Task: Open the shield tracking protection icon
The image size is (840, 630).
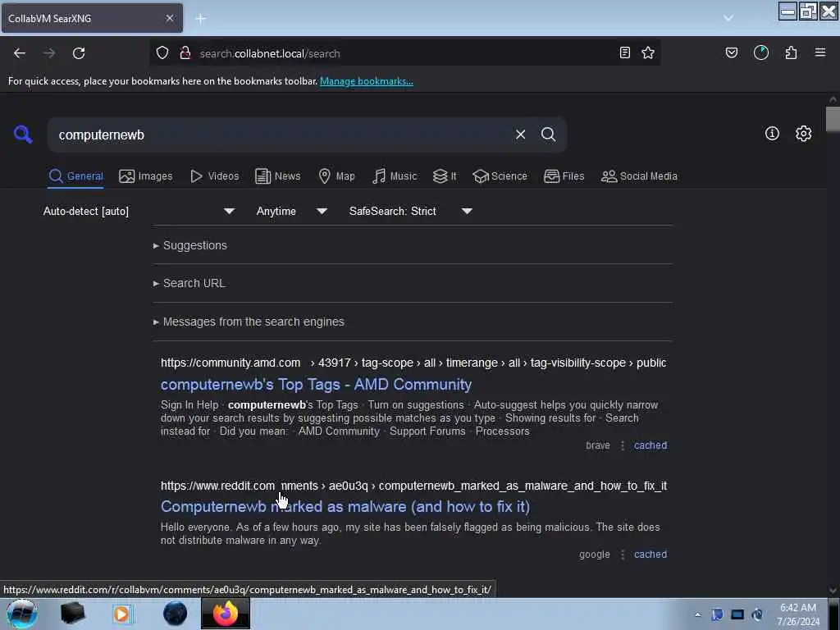Action: (162, 52)
